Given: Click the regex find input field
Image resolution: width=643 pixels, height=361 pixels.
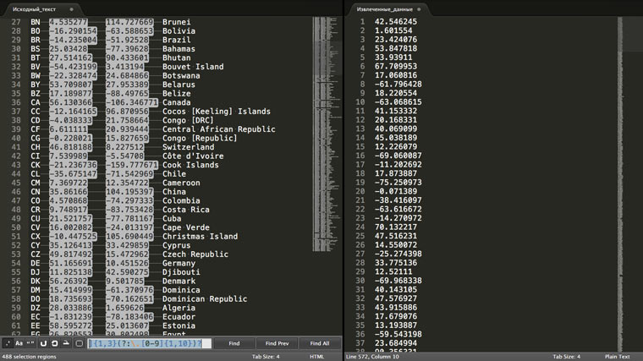Looking at the screenshot, I should coord(150,343).
